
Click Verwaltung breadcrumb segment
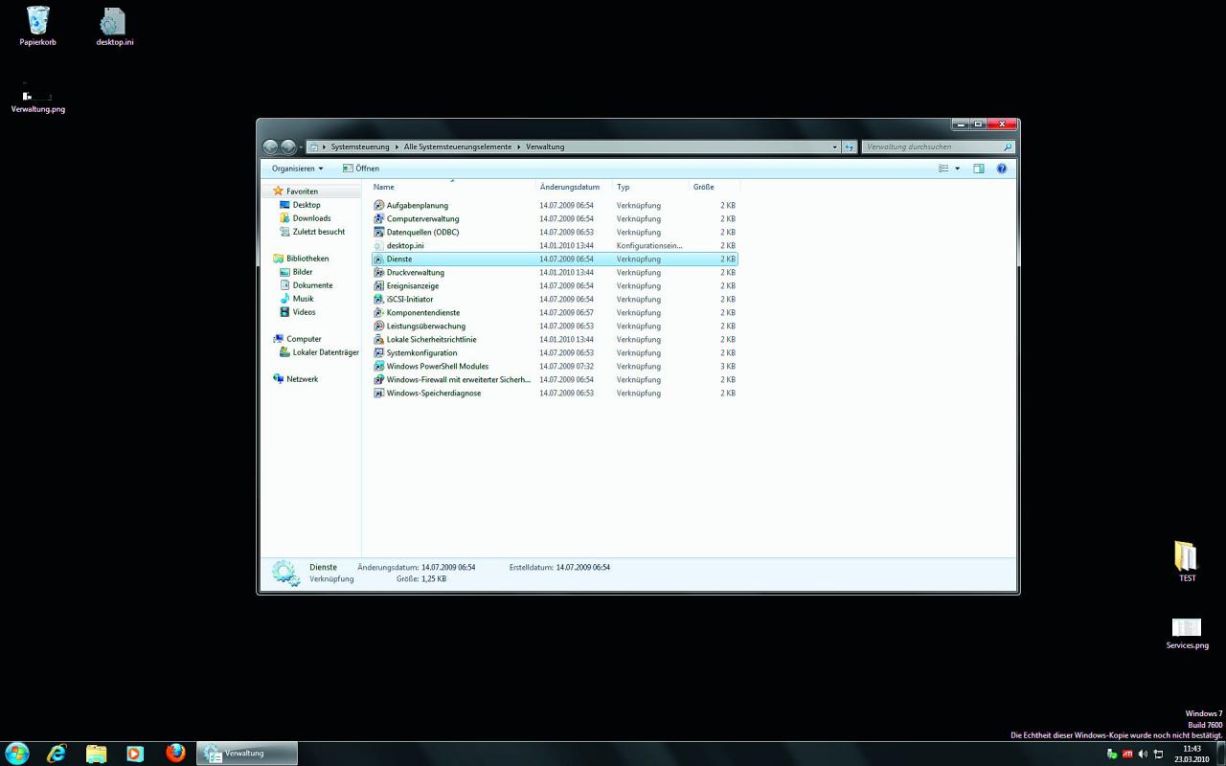point(545,147)
